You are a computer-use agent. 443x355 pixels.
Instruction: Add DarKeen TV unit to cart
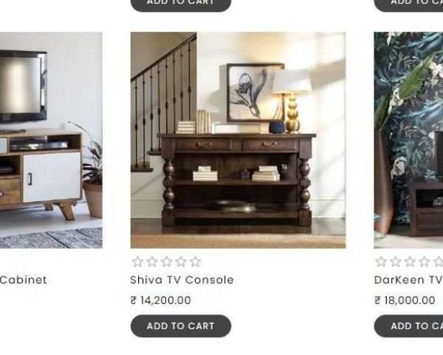point(408,326)
